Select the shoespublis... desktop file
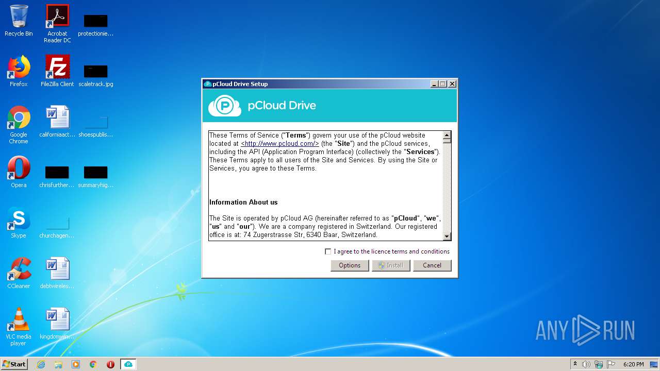Screen dimensions: 660x371 pos(95,126)
